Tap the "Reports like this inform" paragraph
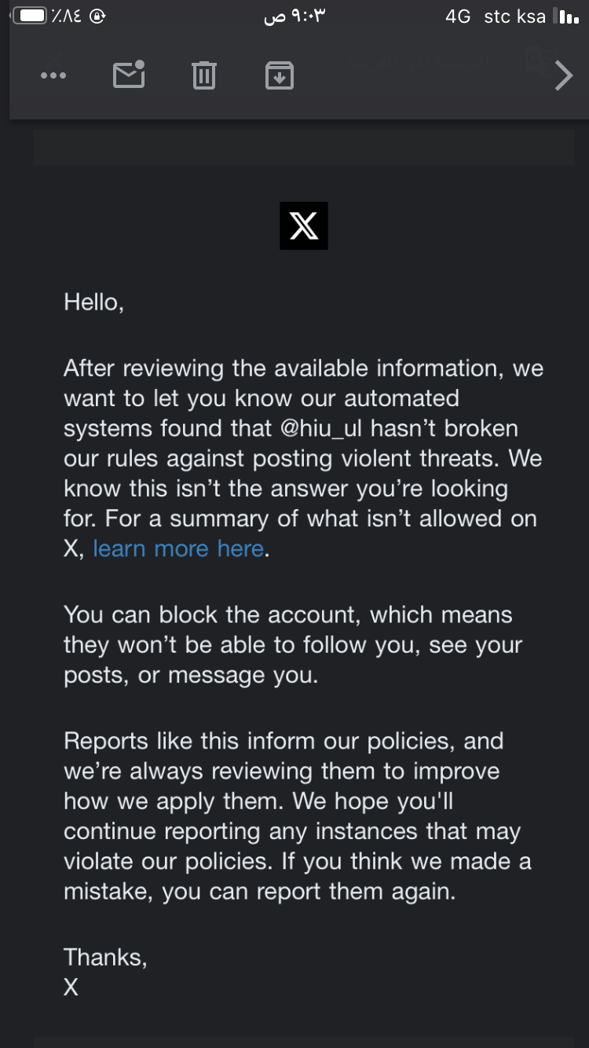 pyautogui.click(x=298, y=816)
